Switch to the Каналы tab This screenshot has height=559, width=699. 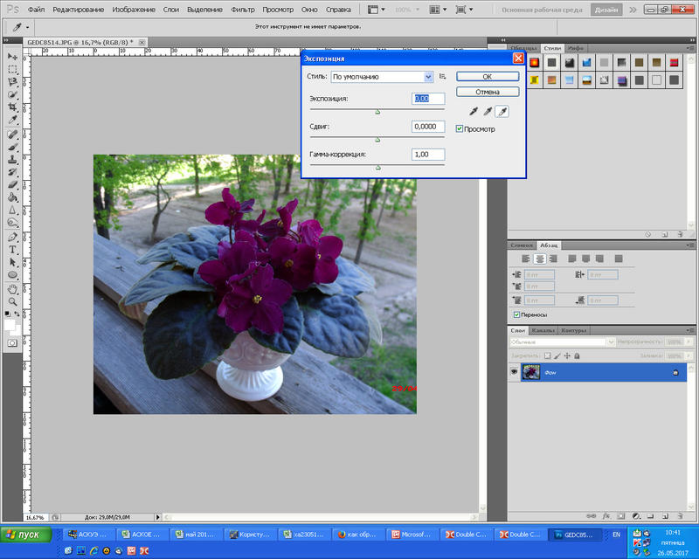pos(543,331)
